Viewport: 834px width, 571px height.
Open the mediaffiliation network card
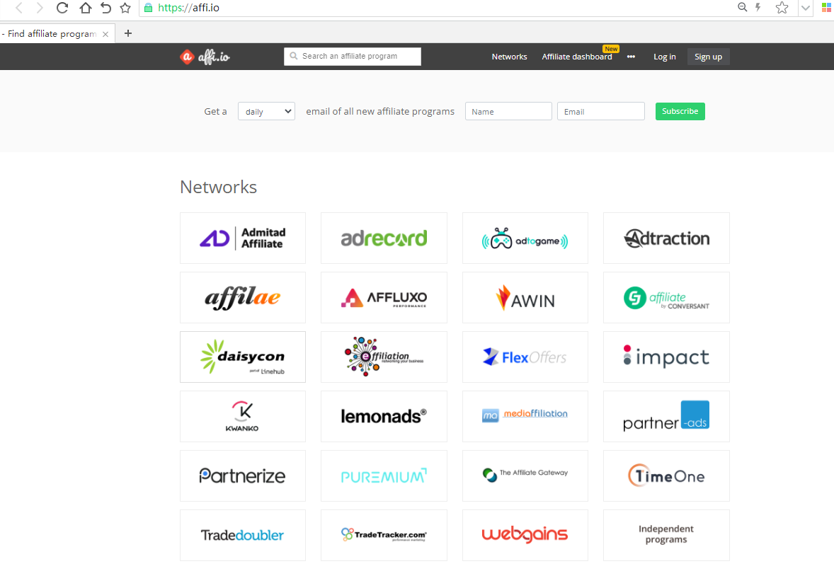point(525,416)
